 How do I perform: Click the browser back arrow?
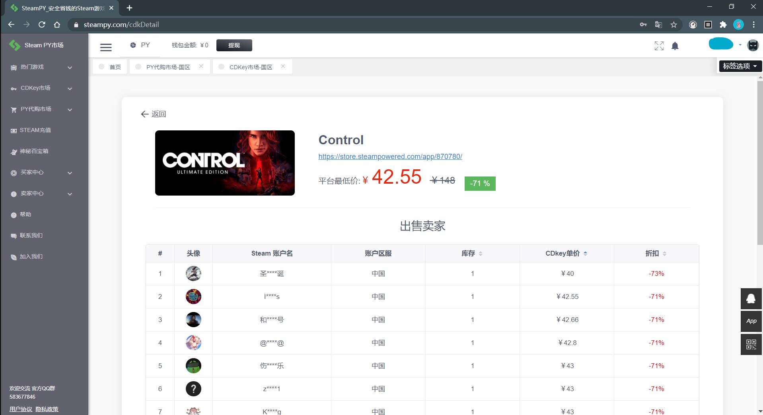click(11, 25)
